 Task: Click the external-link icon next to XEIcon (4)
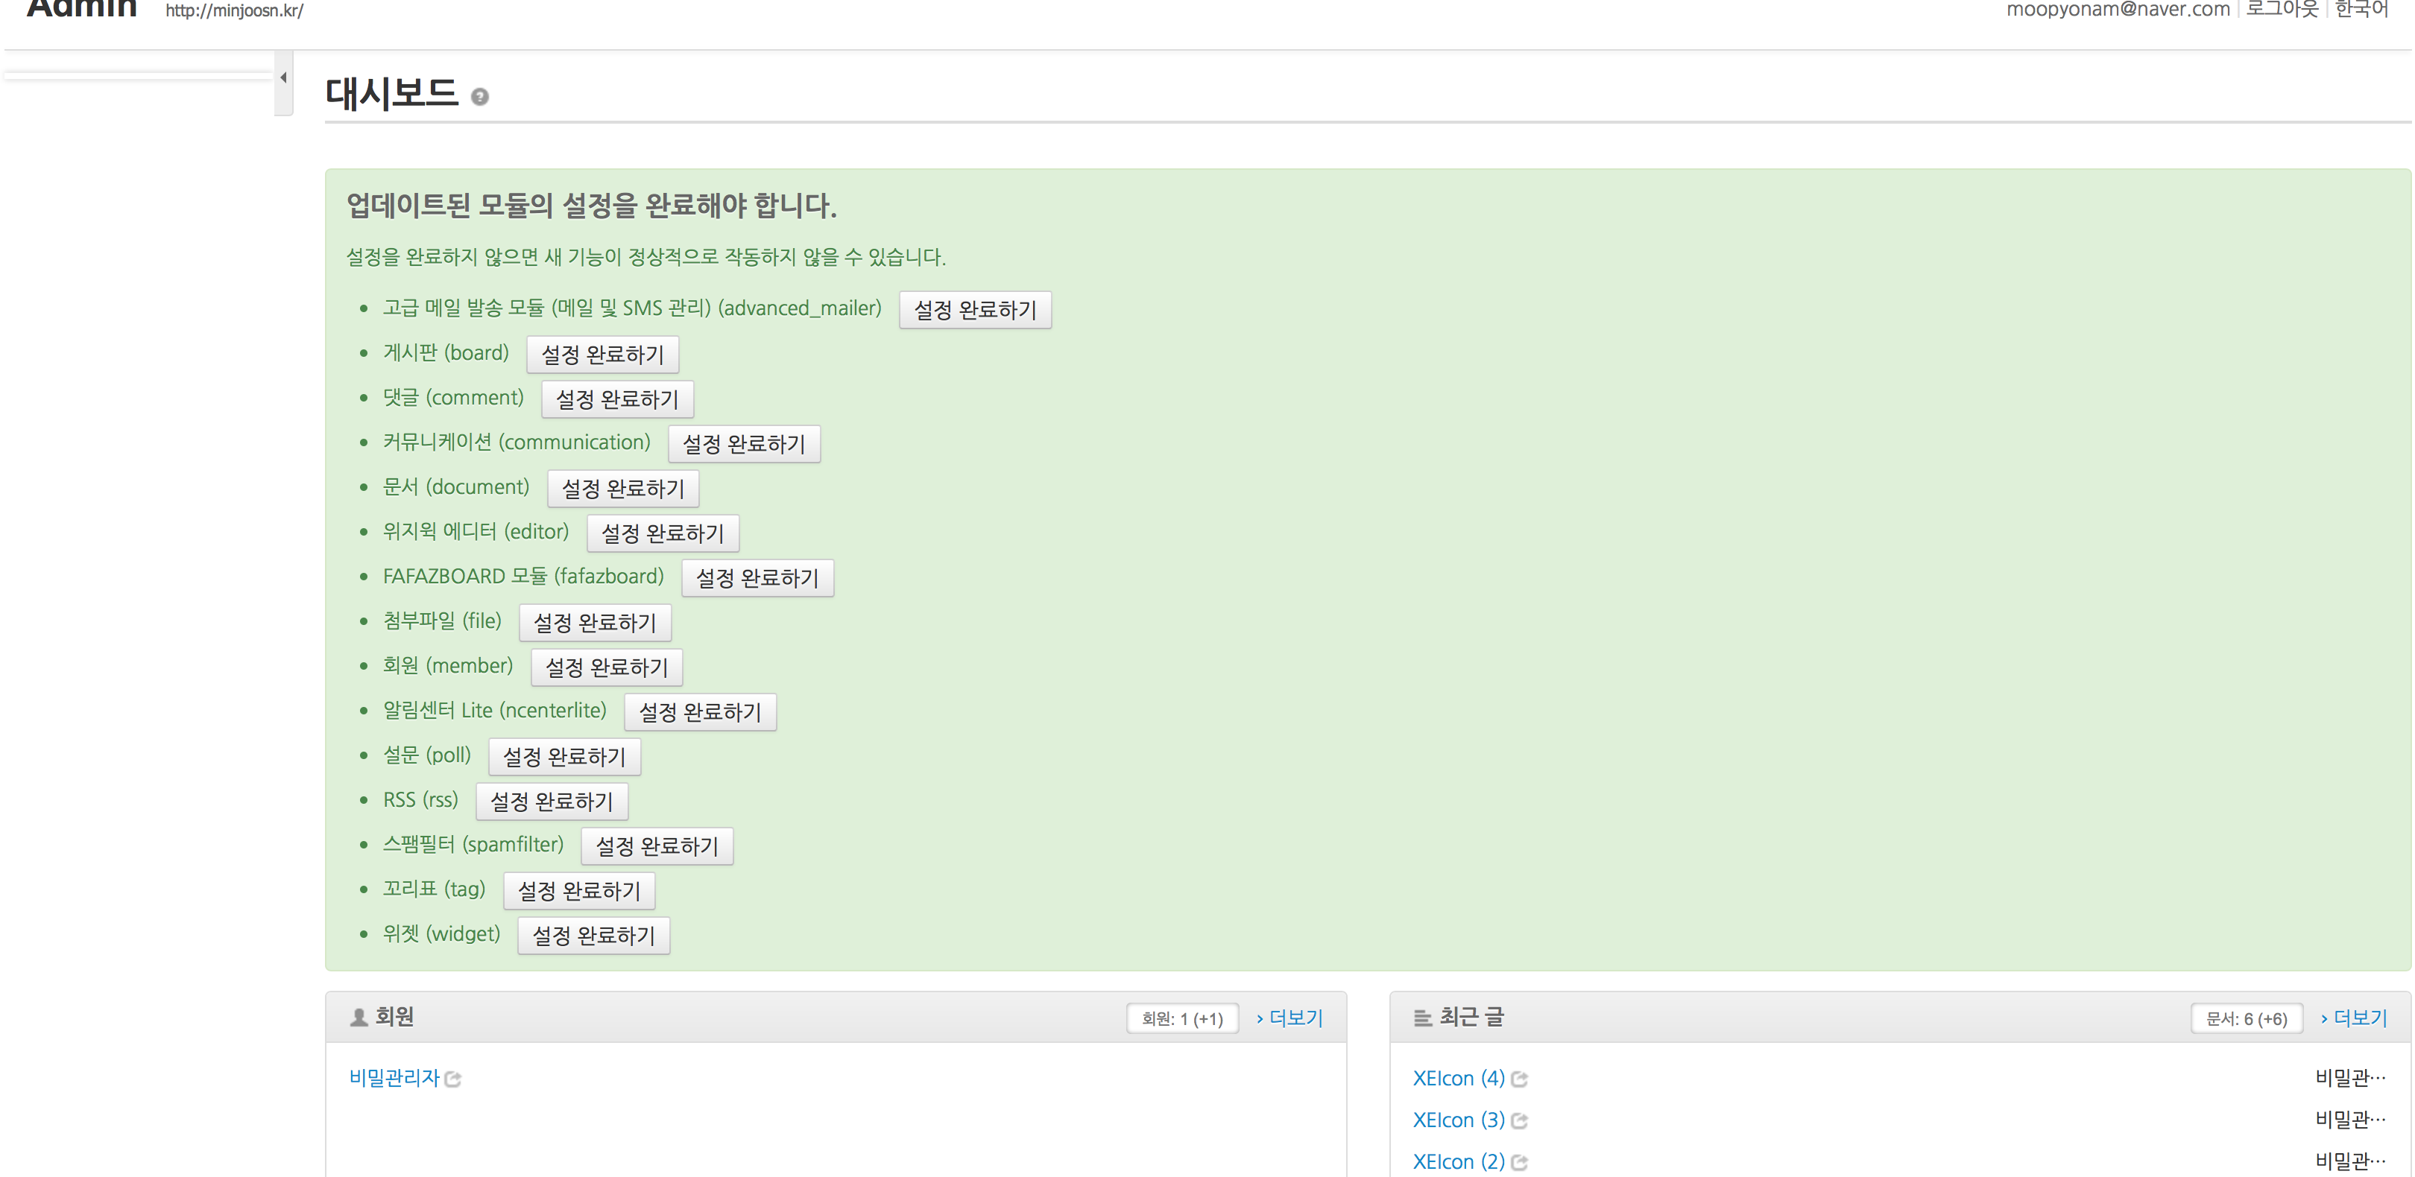tap(1521, 1079)
